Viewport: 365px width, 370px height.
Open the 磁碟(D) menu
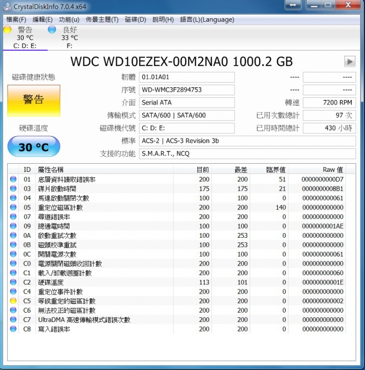(135, 20)
